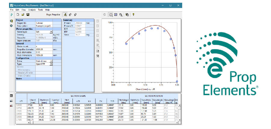Open the View menu
This screenshot has width=271, height=129.
click(24, 10)
